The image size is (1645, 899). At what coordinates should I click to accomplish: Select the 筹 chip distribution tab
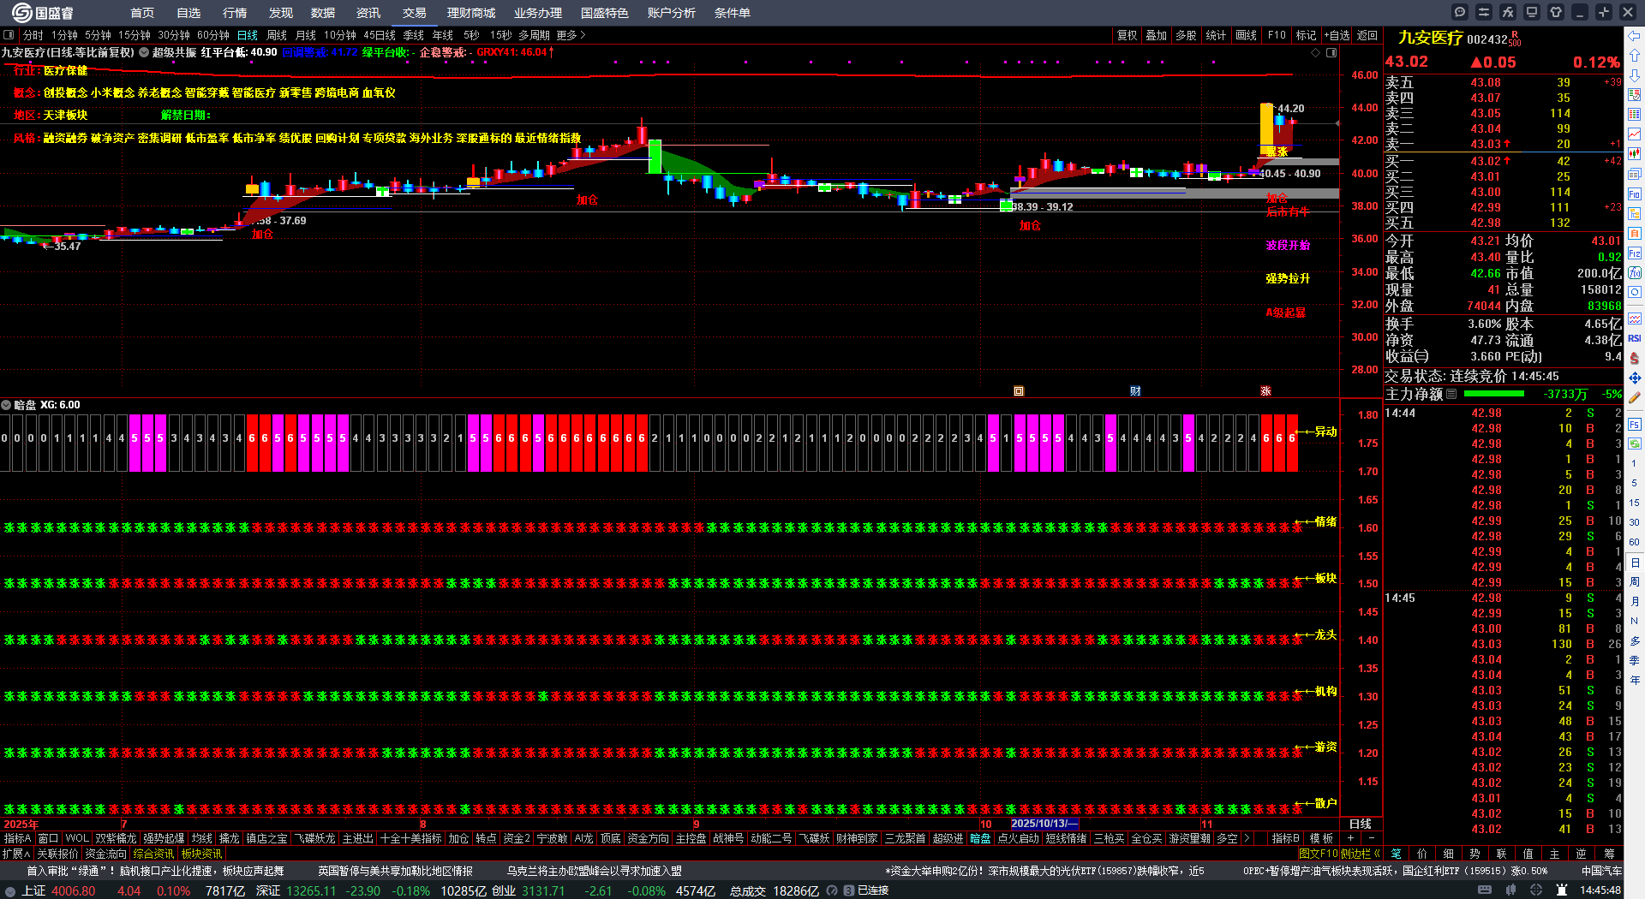coord(1609,853)
